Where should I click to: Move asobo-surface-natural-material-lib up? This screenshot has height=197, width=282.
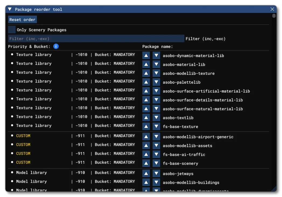click(146, 109)
